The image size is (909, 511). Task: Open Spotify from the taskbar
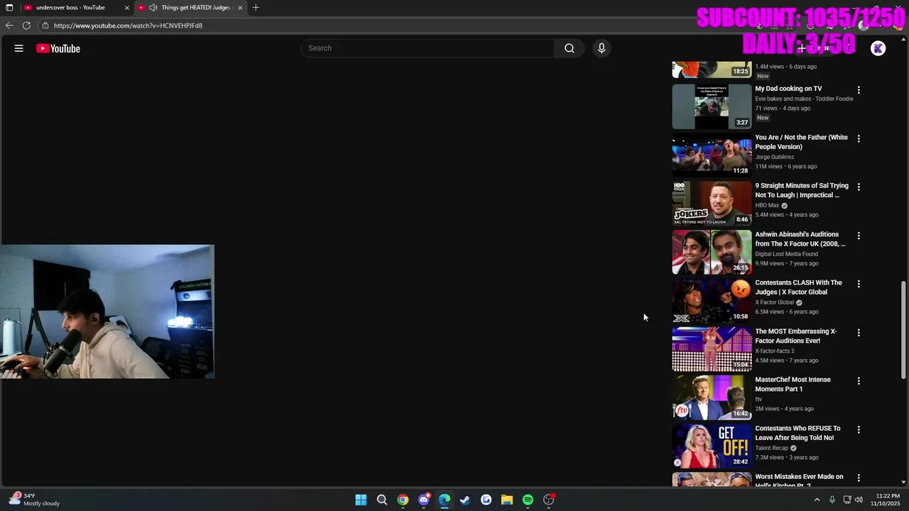click(x=528, y=500)
